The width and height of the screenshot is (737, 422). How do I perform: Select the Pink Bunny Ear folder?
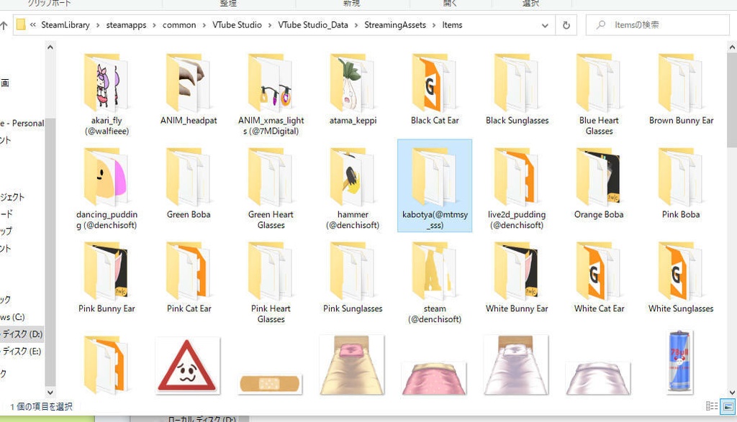pyautogui.click(x=107, y=277)
